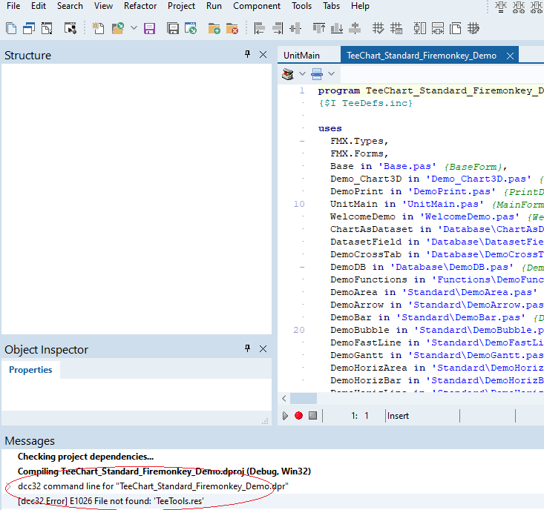Align vertical centers toolbar icon

pyautogui.click(x=355, y=28)
